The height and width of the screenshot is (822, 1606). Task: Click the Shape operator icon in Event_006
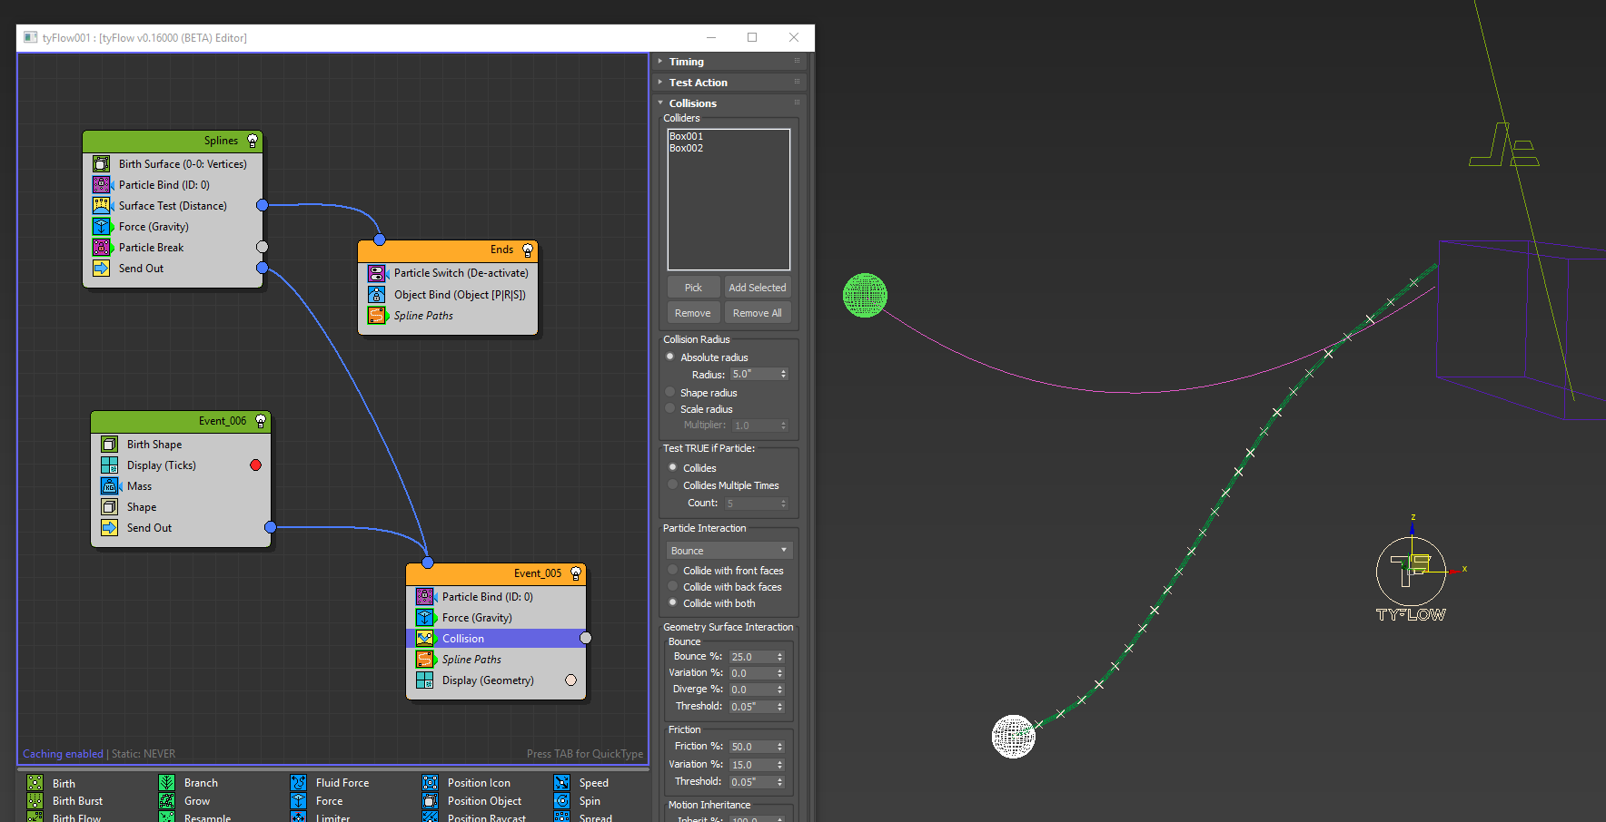coord(110,507)
